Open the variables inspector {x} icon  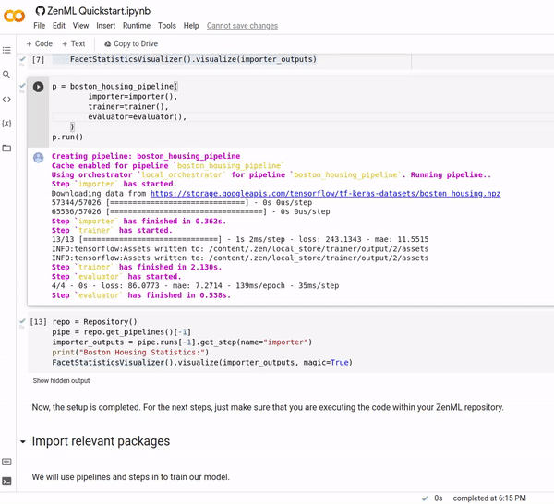(6, 124)
